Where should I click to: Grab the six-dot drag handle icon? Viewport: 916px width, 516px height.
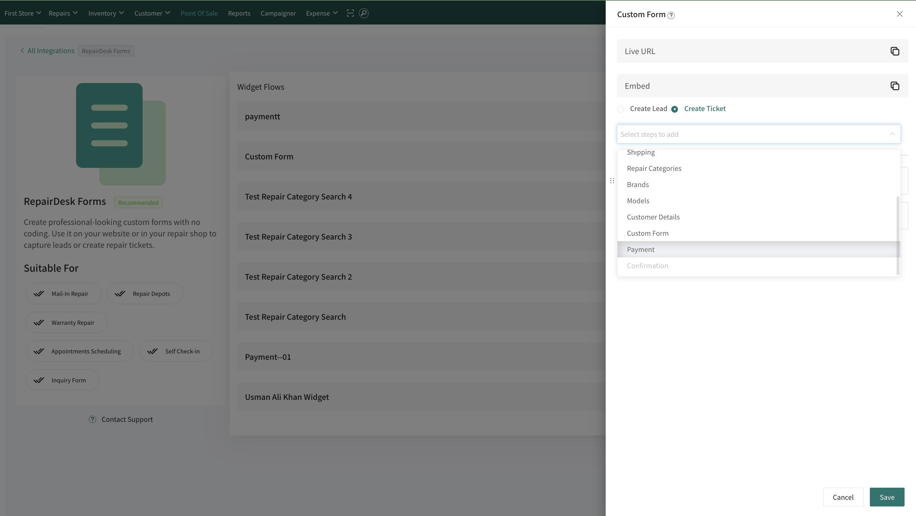coord(612,181)
